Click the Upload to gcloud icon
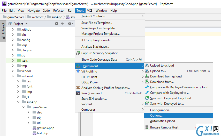The image size is (221, 136). pyautogui.click(x=147, y=65)
